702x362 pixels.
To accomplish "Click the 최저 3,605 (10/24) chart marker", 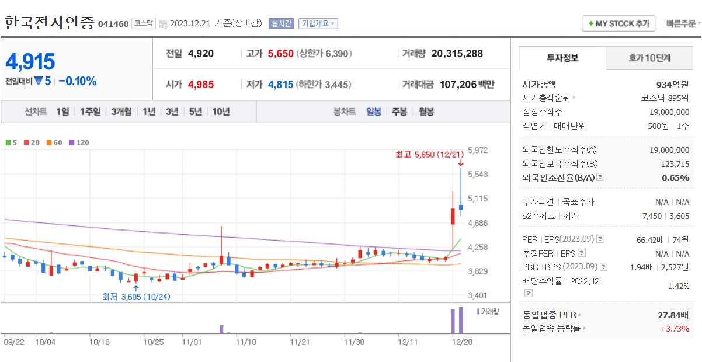I will [x=136, y=297].
